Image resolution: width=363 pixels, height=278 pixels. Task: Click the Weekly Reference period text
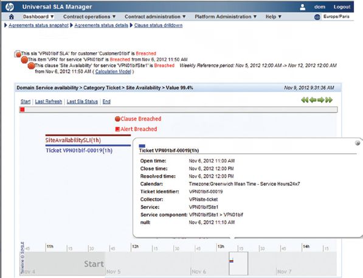click(x=258, y=66)
